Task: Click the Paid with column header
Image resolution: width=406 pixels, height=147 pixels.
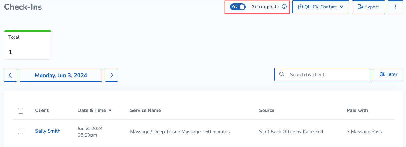Action: pos(357,110)
